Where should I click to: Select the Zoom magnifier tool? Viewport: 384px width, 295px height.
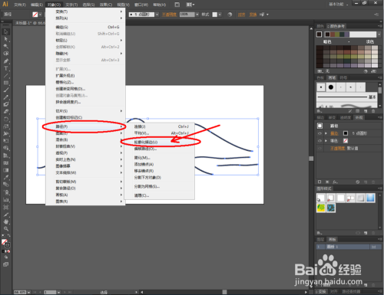[6, 229]
